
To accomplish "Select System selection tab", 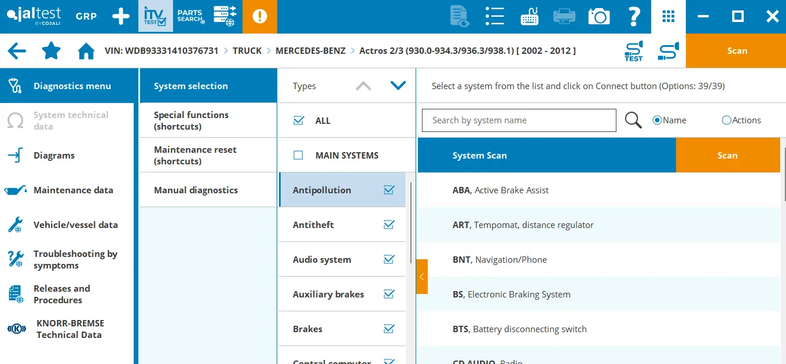I will 208,86.
